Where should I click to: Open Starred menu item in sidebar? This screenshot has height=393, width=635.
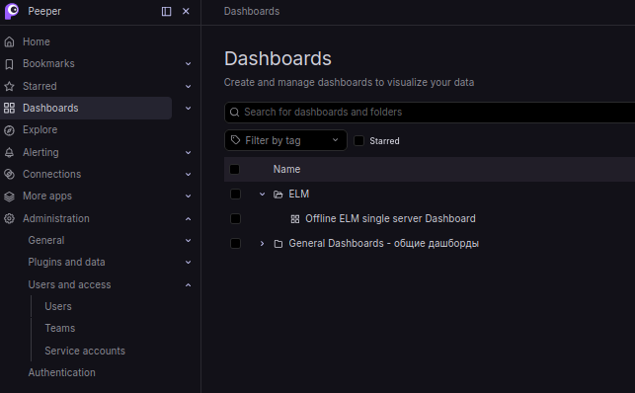(40, 86)
